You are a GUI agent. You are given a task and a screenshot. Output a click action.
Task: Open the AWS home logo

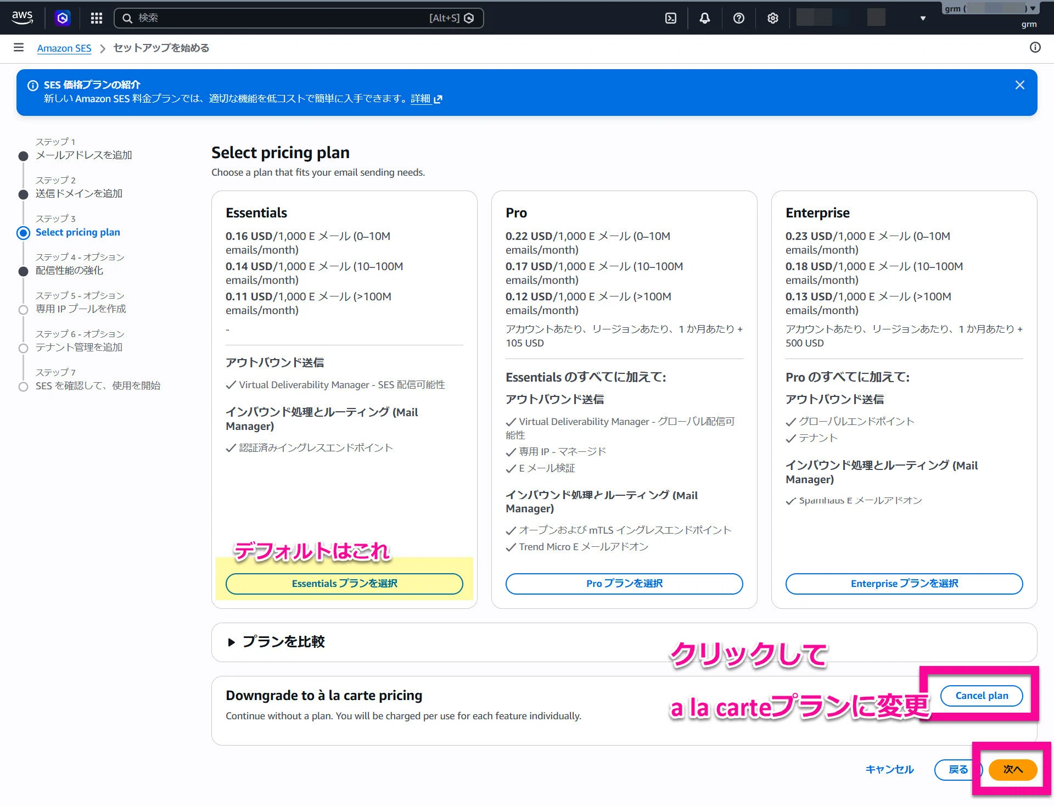click(x=22, y=18)
